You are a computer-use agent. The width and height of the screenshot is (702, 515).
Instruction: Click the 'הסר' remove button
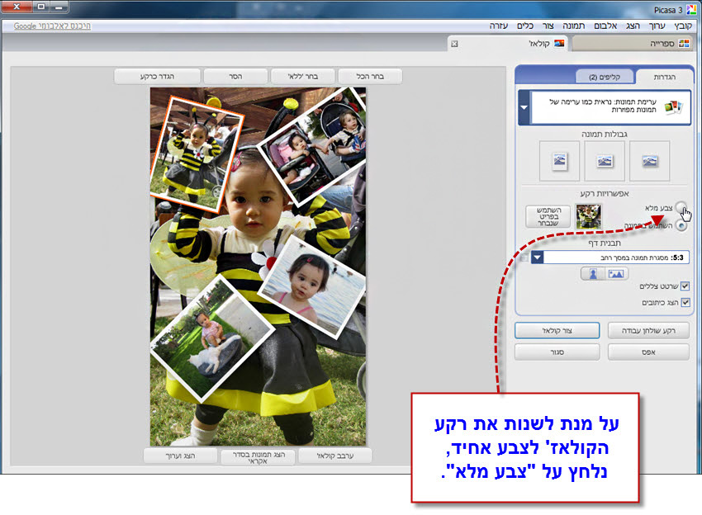[x=235, y=77]
